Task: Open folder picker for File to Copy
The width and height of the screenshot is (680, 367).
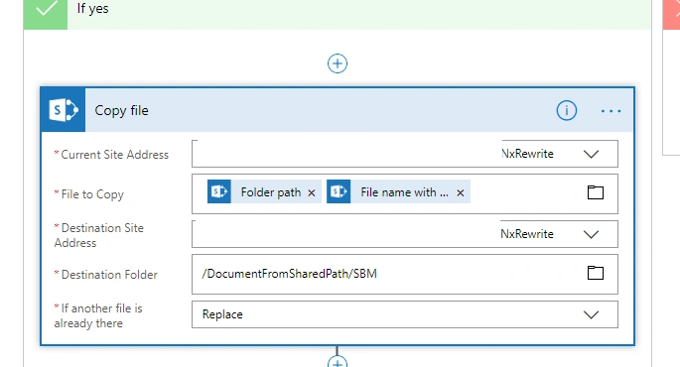Action: pyautogui.click(x=595, y=192)
